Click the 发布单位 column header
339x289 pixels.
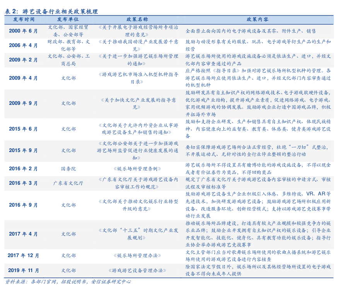click(68, 19)
